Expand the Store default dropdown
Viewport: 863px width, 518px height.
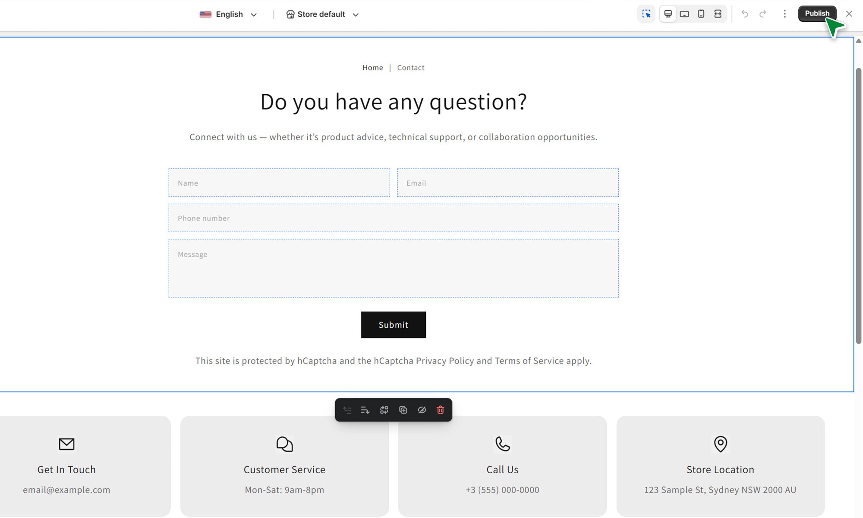point(322,14)
